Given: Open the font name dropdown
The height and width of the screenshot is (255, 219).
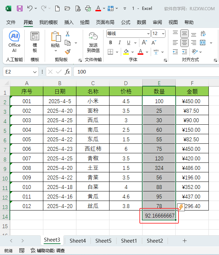Looking at the screenshot, I should click(148, 34).
